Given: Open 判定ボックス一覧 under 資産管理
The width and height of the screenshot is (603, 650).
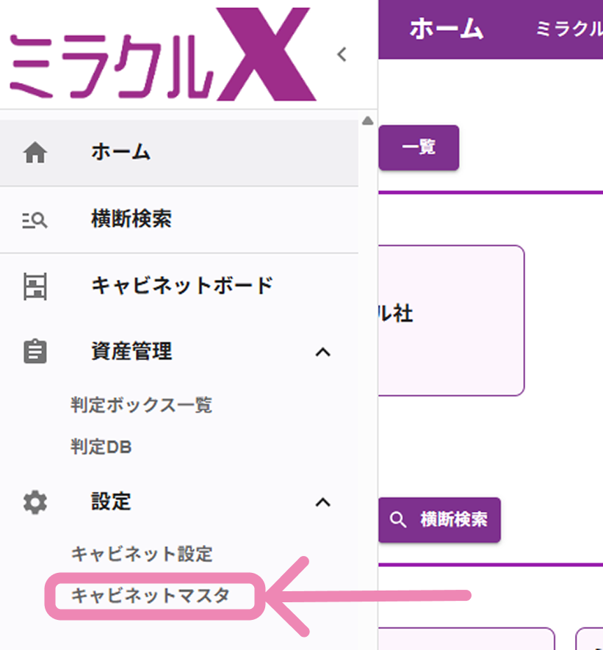Looking at the screenshot, I should (141, 405).
